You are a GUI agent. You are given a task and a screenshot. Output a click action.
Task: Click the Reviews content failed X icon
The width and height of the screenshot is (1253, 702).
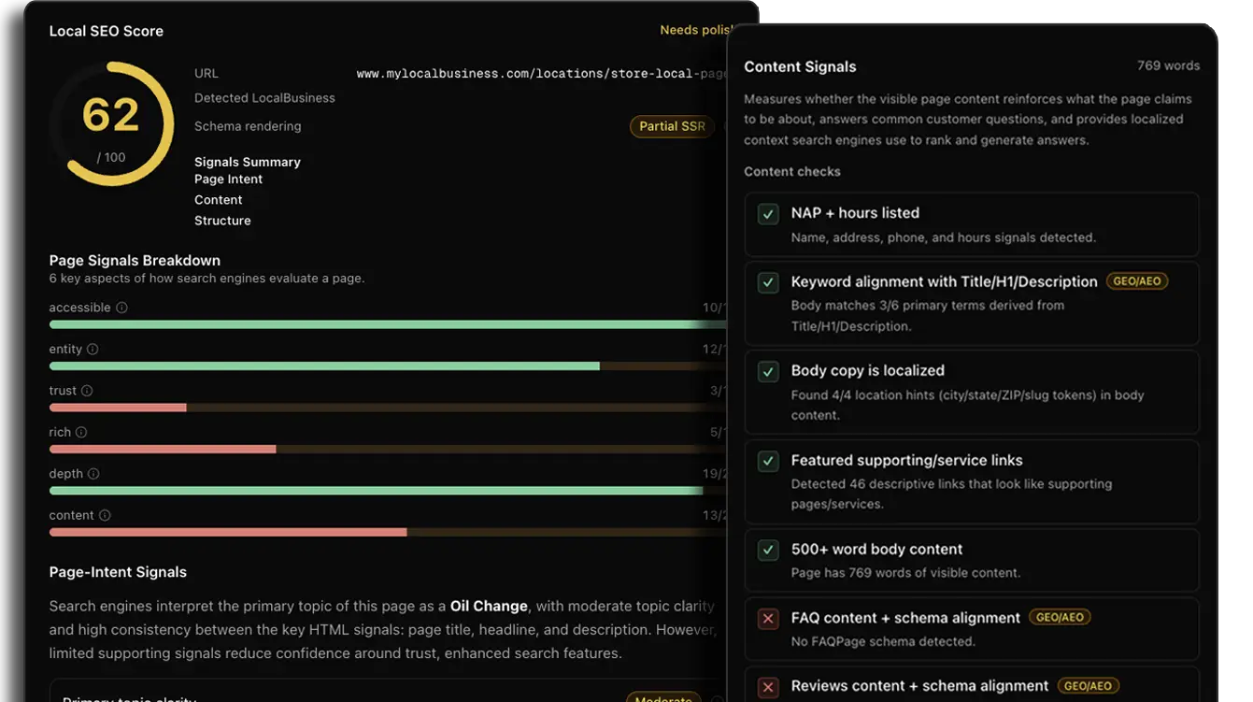[x=768, y=687]
